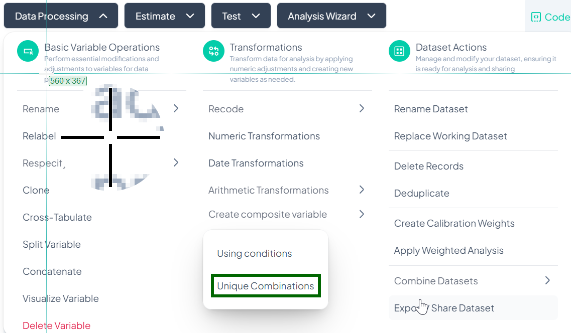The image size is (571, 333).
Task: Choose Deduplicate from Dataset Actions
Action: [421, 193]
